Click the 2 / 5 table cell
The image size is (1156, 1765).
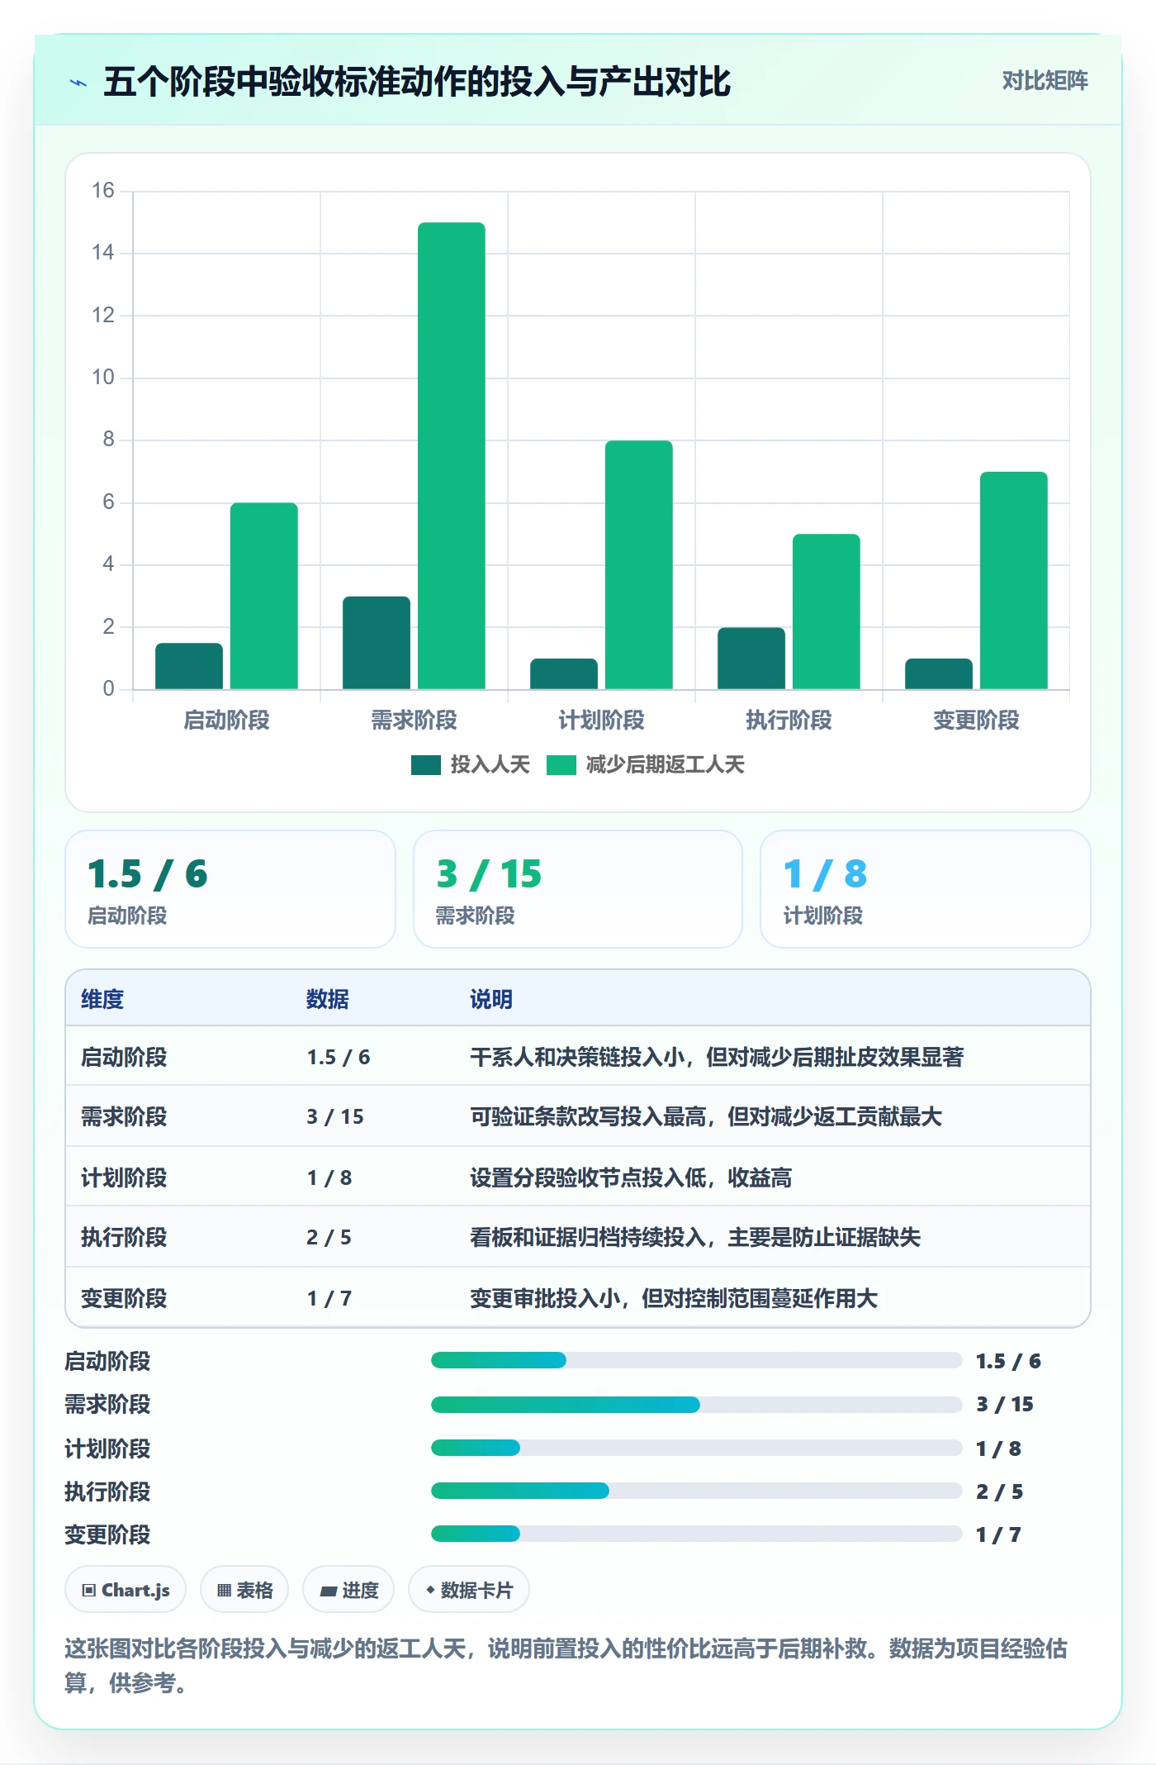(x=329, y=1237)
